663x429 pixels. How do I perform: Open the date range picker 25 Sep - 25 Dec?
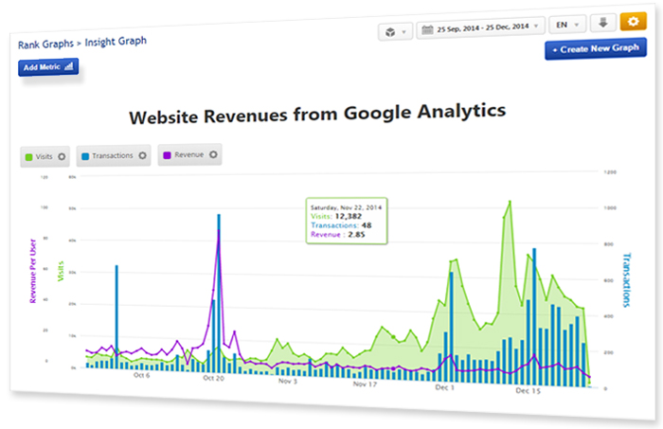tap(480, 28)
